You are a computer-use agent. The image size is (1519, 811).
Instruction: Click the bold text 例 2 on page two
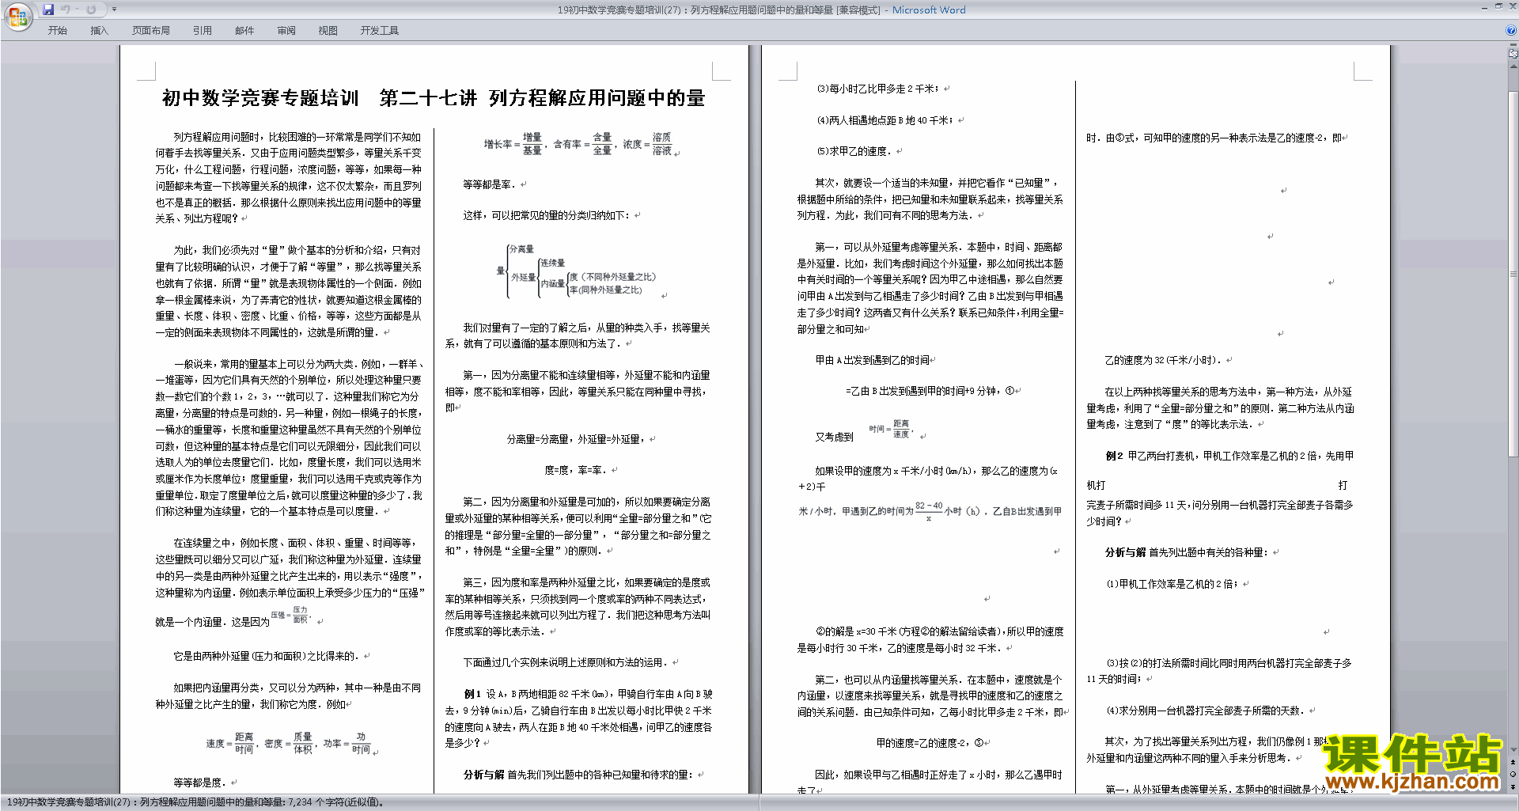coord(1114,456)
